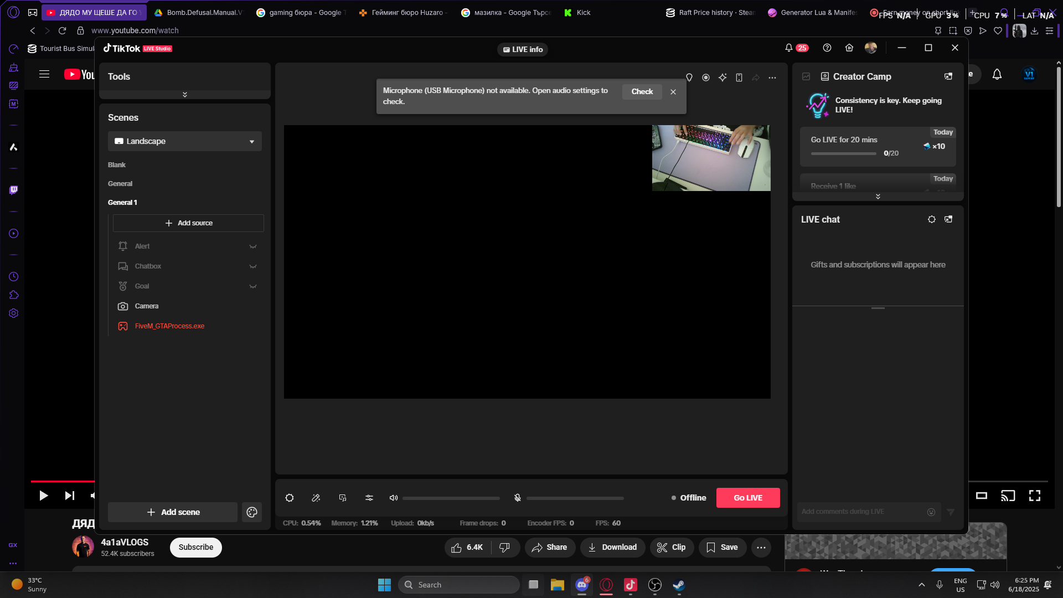The width and height of the screenshot is (1063, 598).
Task: Select the camera feed in preview
Action: pyautogui.click(x=711, y=158)
